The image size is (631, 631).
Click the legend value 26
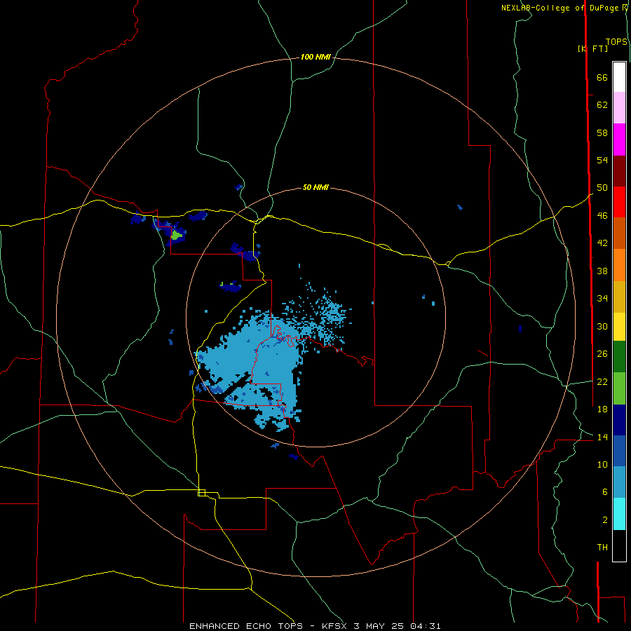pyautogui.click(x=602, y=354)
